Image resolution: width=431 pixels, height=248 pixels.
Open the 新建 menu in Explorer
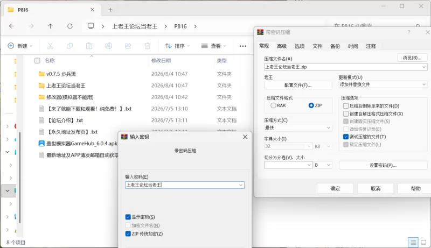pos(20,46)
